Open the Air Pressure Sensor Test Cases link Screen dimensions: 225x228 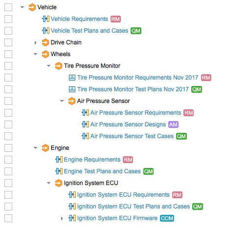[x=132, y=136]
